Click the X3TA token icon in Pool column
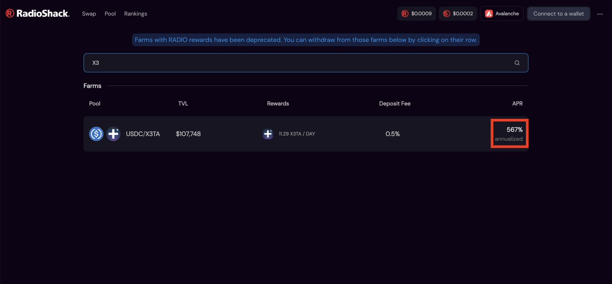This screenshot has height=284, width=612. click(113, 134)
